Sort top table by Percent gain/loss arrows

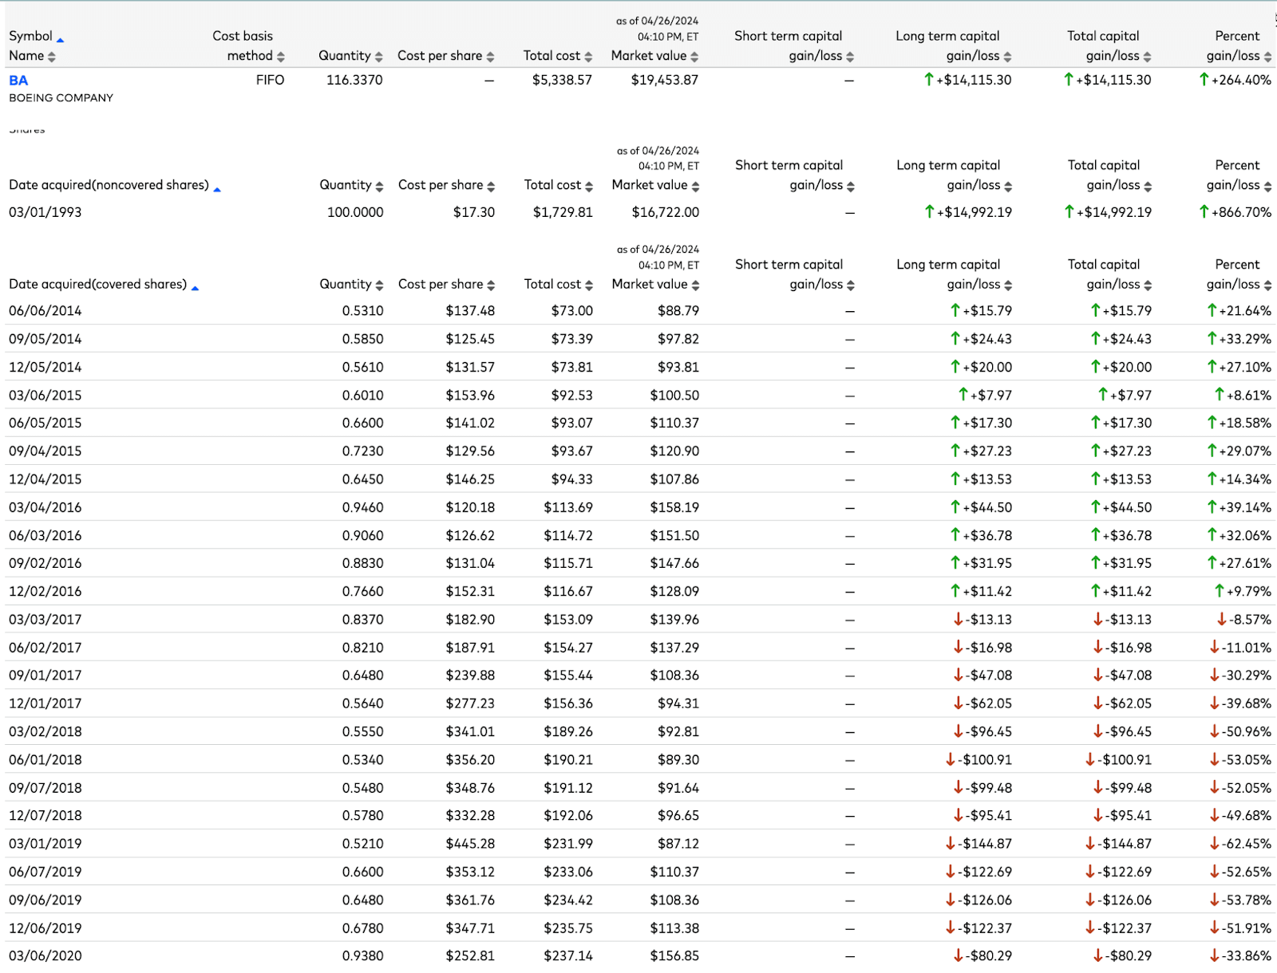pyautogui.click(x=1268, y=57)
